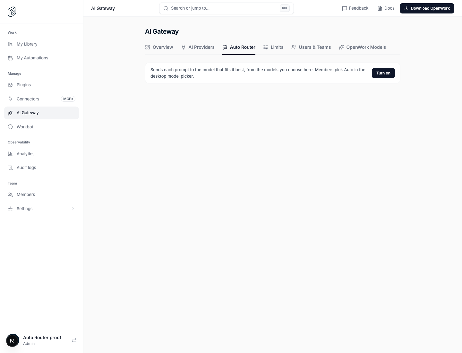462x353 pixels.
Task: Click the N workspace avatar
Action: [13, 340]
